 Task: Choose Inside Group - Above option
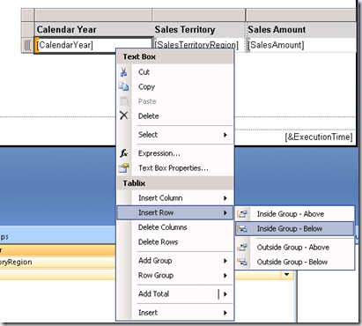pos(294,214)
